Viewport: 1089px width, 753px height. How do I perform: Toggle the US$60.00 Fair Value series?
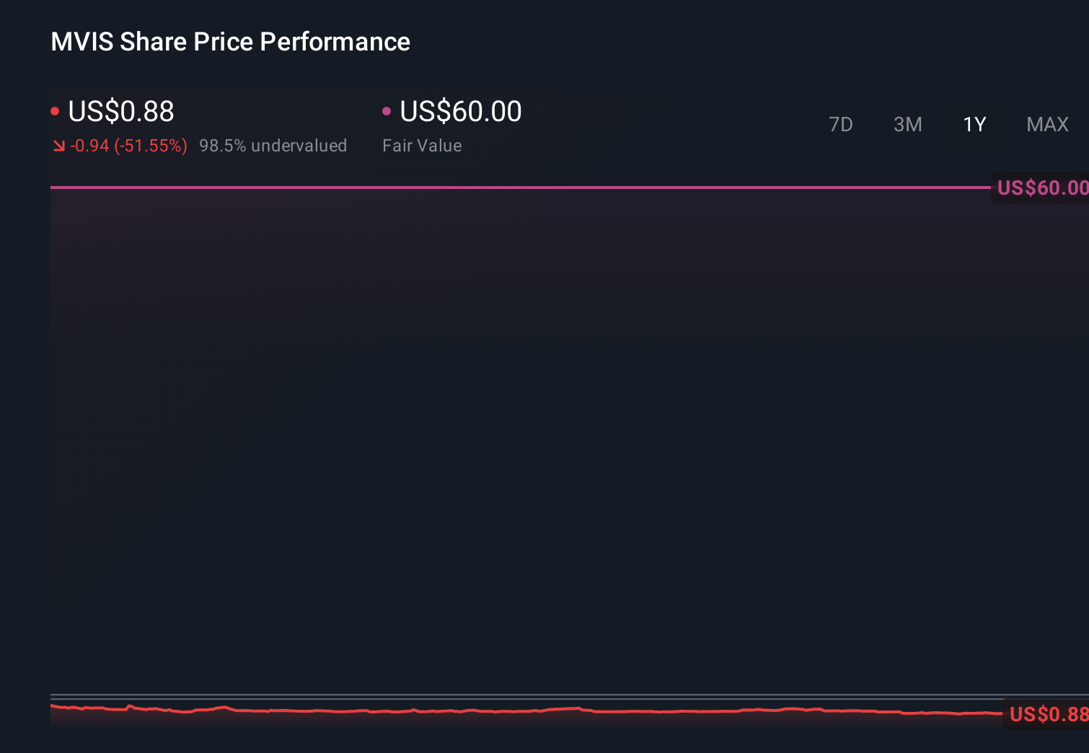[460, 111]
